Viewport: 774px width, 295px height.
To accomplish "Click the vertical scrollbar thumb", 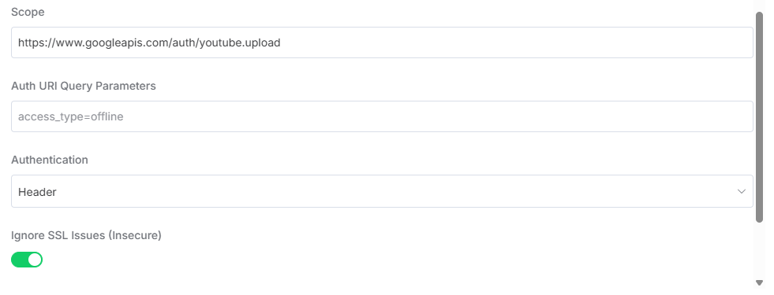I will pyautogui.click(x=759, y=116).
